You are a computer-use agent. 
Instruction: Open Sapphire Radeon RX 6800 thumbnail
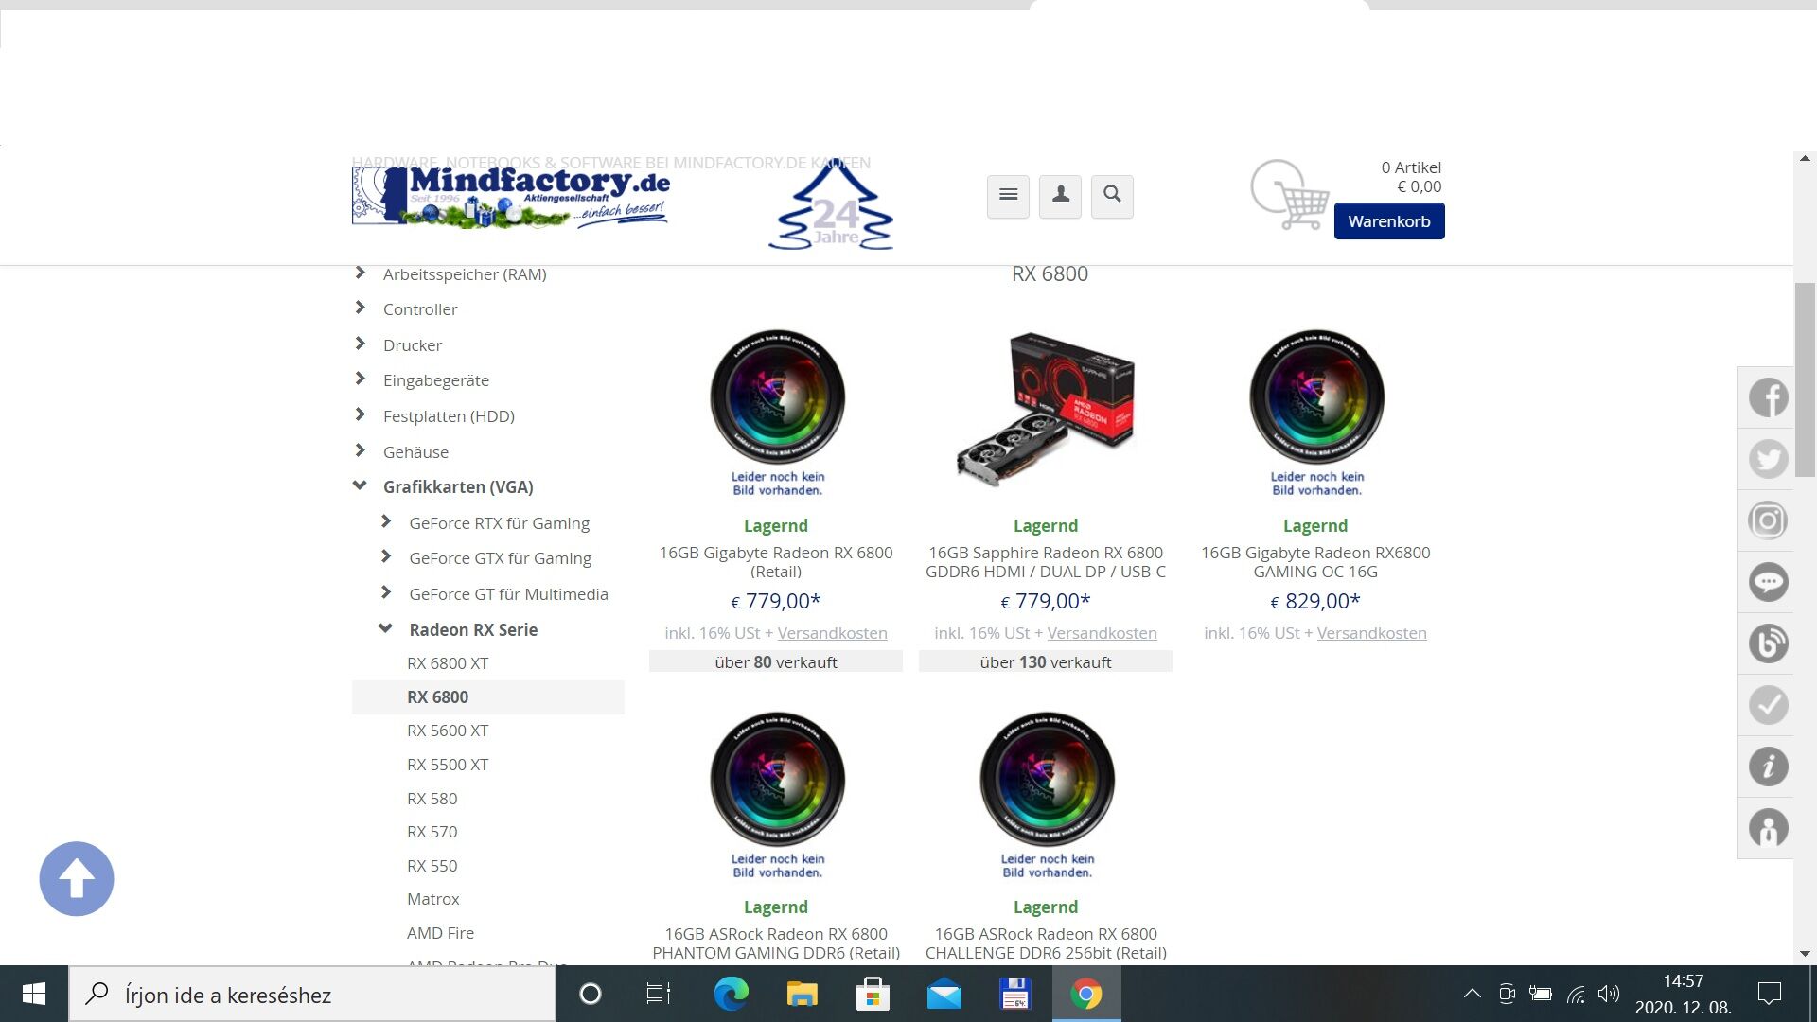pos(1045,409)
